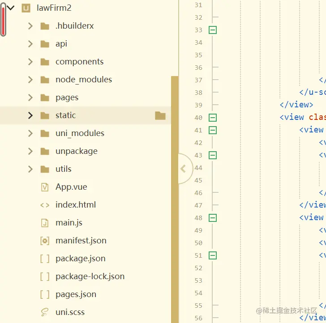
Task: Expand the .hbuilderx folder
Action: [x=30, y=26]
